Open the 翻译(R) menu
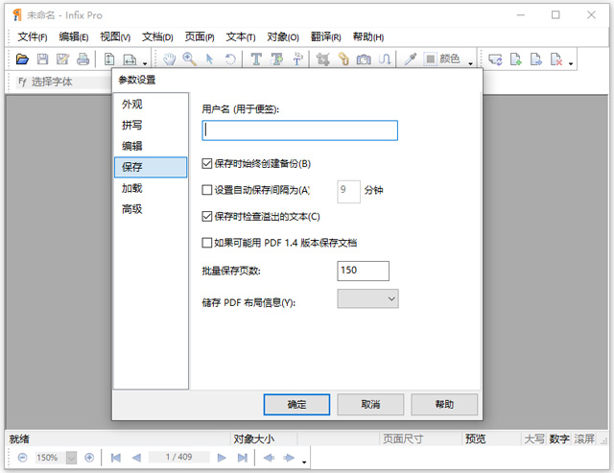Viewport: 614px width, 473px height. (325, 36)
